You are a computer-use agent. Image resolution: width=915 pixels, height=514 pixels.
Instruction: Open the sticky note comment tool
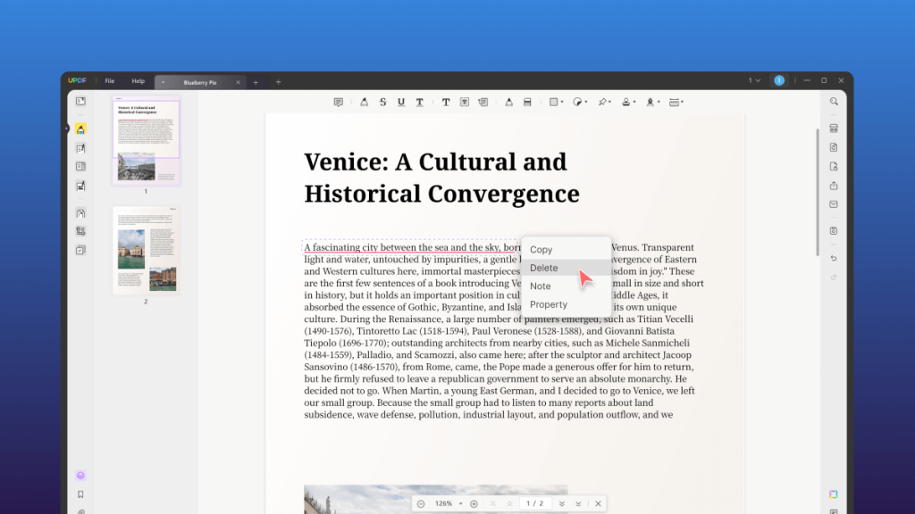coord(338,102)
